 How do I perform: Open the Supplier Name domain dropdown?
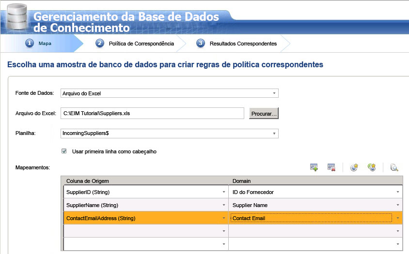[x=398, y=205]
